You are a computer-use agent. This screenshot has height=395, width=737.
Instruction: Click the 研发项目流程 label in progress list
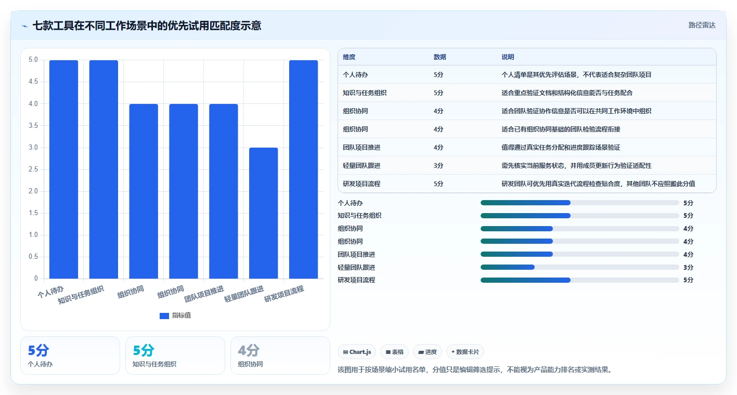(356, 280)
